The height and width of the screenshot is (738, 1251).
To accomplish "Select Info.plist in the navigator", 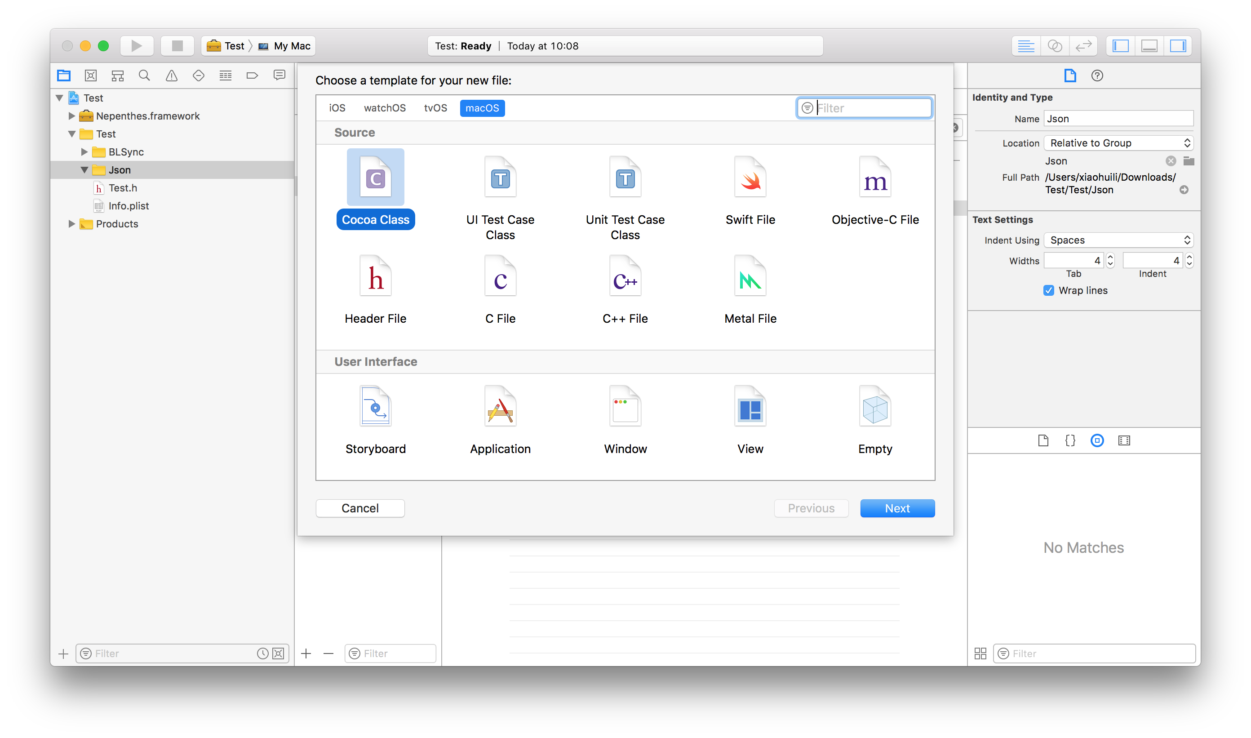I will click(121, 206).
